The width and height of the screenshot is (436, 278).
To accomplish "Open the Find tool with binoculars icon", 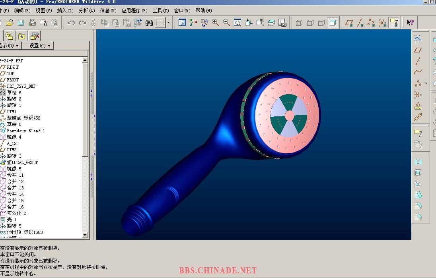I will pyautogui.click(x=149, y=23).
